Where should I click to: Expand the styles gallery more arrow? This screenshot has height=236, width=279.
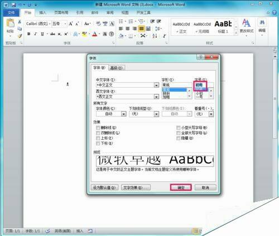click(236, 32)
